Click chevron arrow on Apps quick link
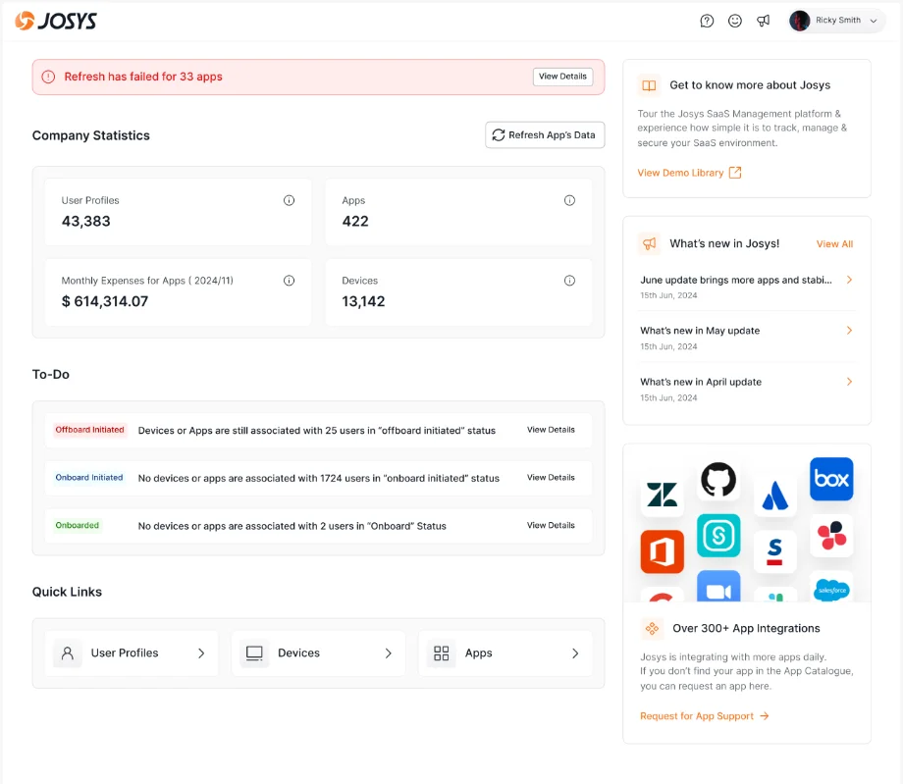The image size is (903, 784). point(575,653)
